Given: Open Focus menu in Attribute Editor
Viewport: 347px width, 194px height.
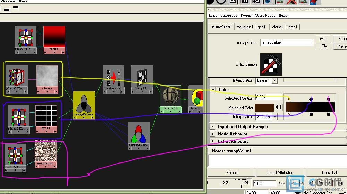Looking at the screenshot, I should (x=246, y=15).
